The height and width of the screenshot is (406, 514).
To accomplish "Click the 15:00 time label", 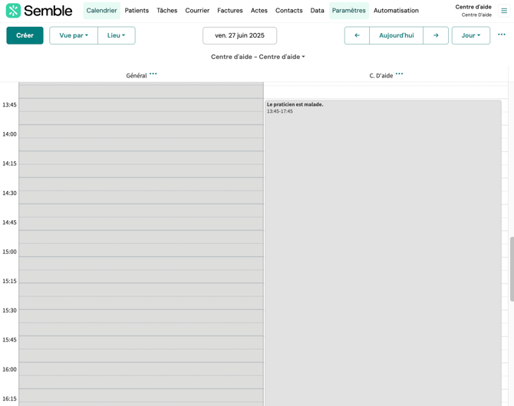I will 9,252.
